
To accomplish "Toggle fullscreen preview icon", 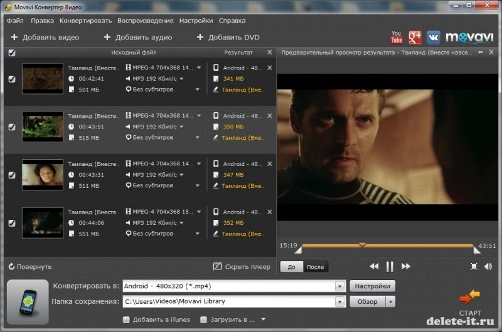I will coord(474,267).
